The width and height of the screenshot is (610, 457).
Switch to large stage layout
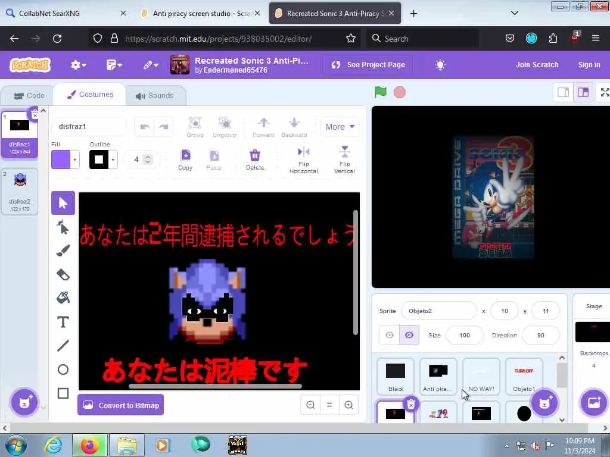pos(583,92)
